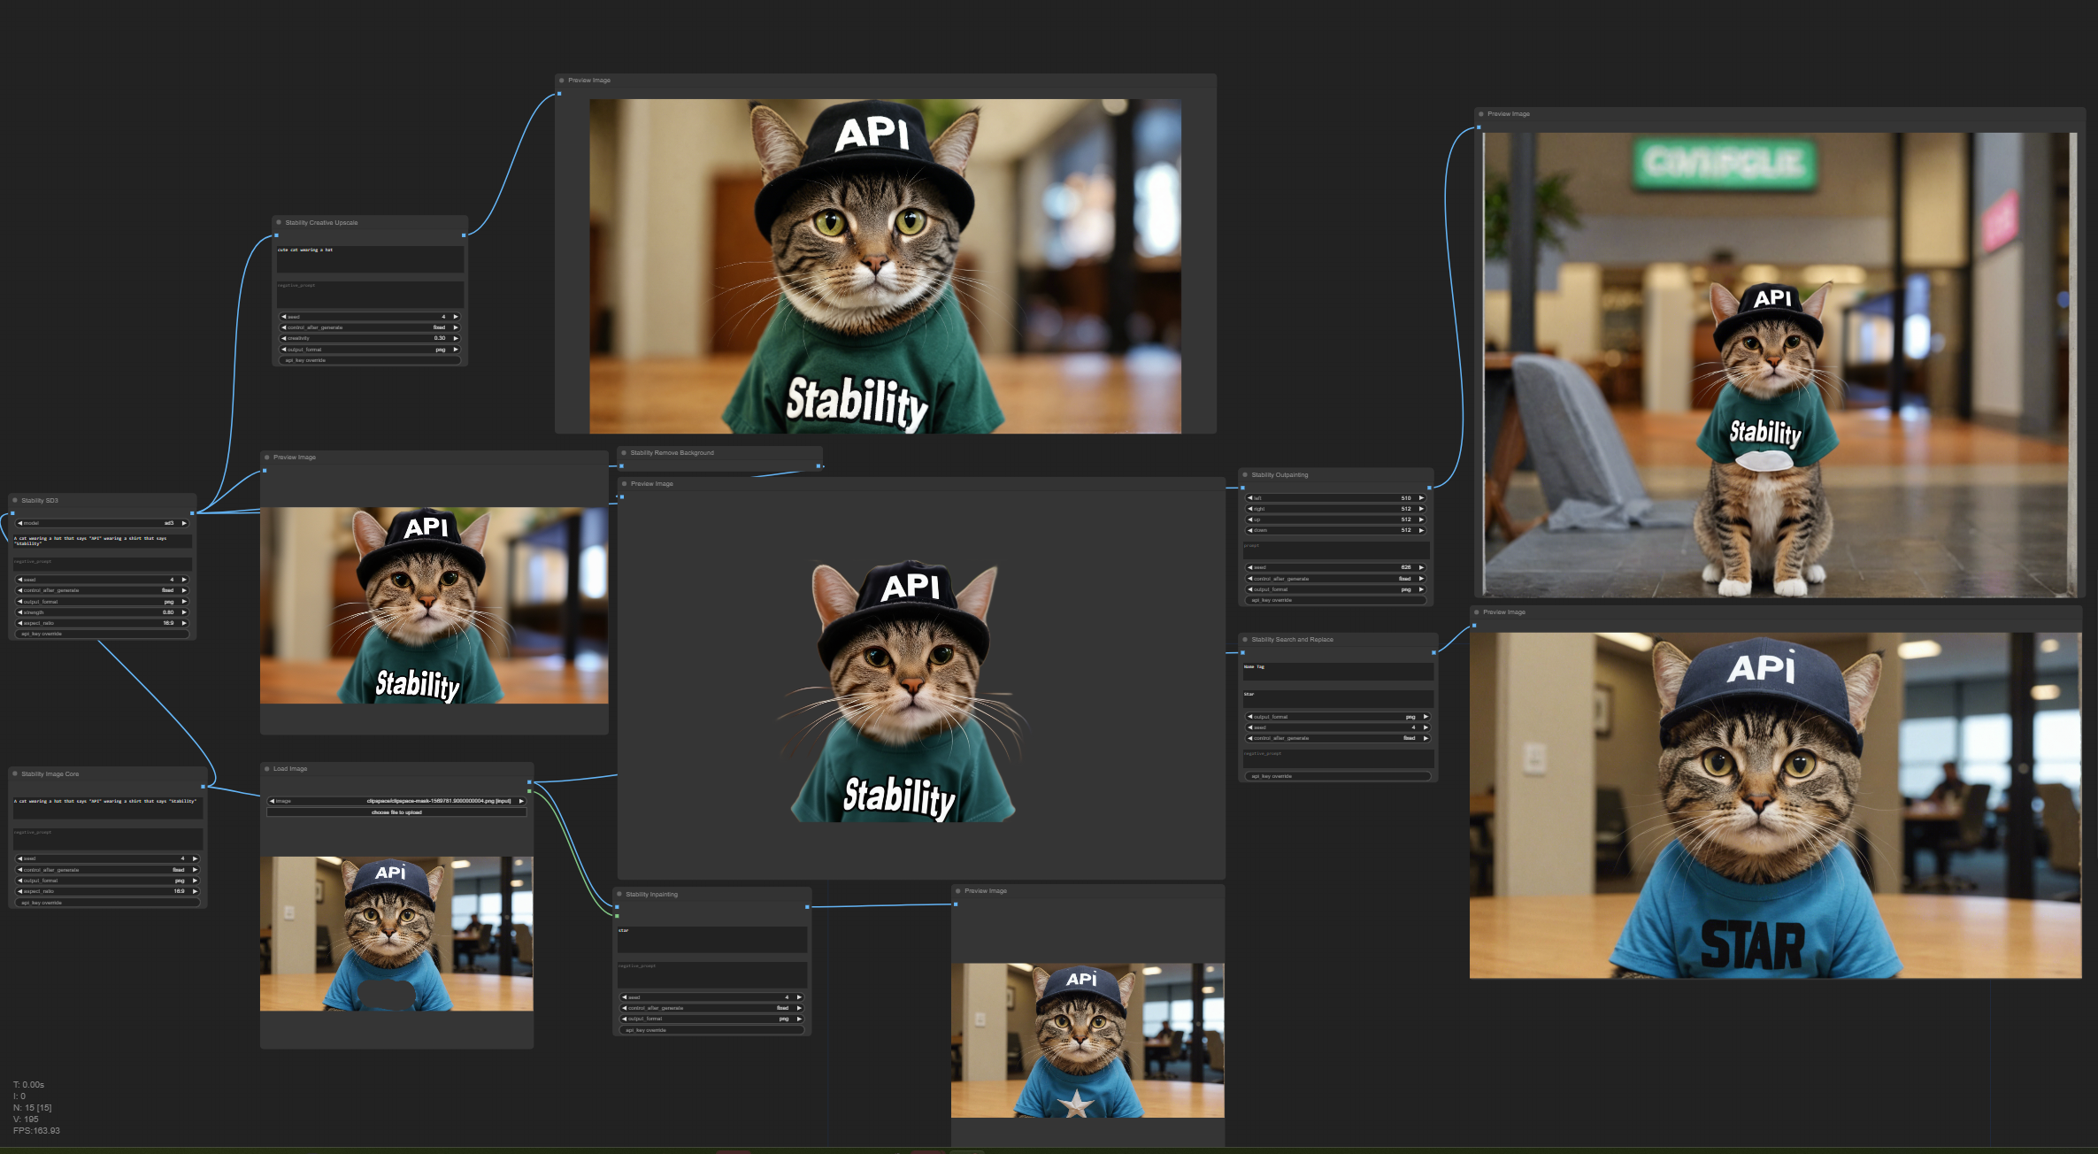Click the STAR shirt cat preview image
The width and height of the screenshot is (2098, 1154).
point(1775,805)
